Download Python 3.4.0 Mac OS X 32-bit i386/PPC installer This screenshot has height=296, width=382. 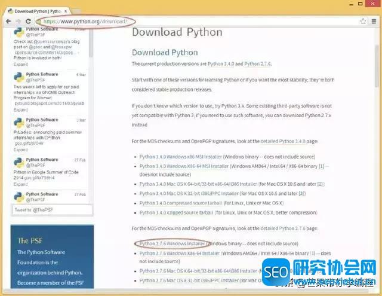[x=189, y=194]
